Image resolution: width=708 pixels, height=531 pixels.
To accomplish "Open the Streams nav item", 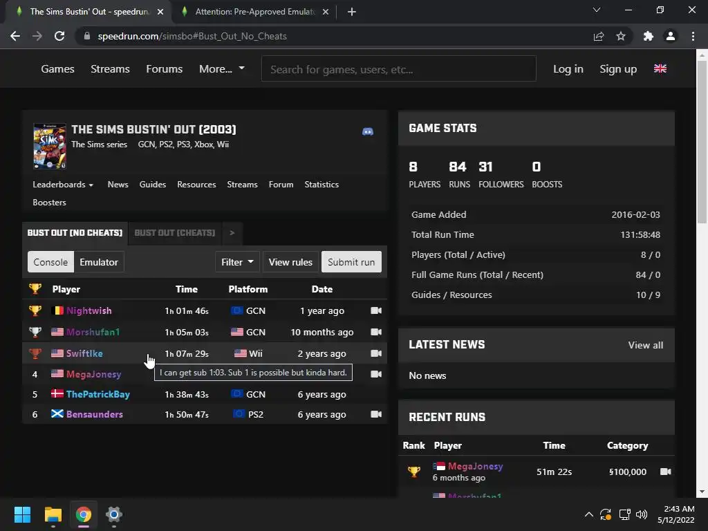I will [x=110, y=68].
